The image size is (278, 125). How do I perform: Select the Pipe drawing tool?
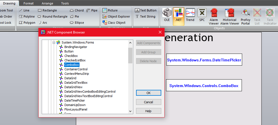point(92,10)
